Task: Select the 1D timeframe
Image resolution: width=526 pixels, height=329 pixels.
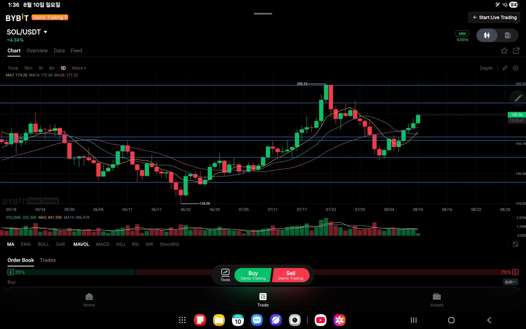Action: tap(63, 68)
